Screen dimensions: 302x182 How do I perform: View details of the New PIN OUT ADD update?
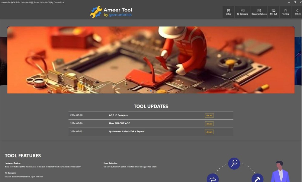(x=209, y=124)
